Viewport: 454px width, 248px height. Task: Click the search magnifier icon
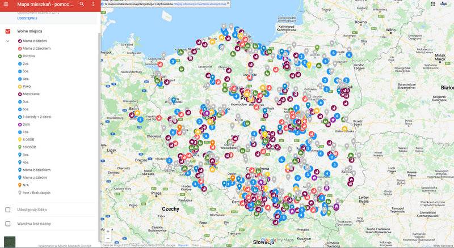pyautogui.click(x=82, y=4)
